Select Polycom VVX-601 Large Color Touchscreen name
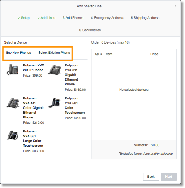The width and height of the screenshot is (185, 188). (x=33, y=138)
